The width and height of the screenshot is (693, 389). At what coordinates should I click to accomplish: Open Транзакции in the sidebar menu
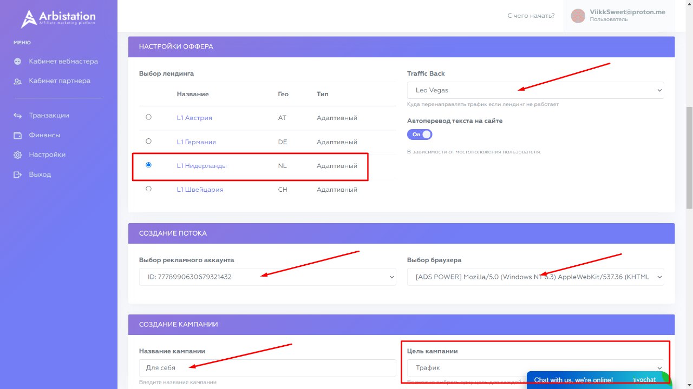pyautogui.click(x=49, y=116)
